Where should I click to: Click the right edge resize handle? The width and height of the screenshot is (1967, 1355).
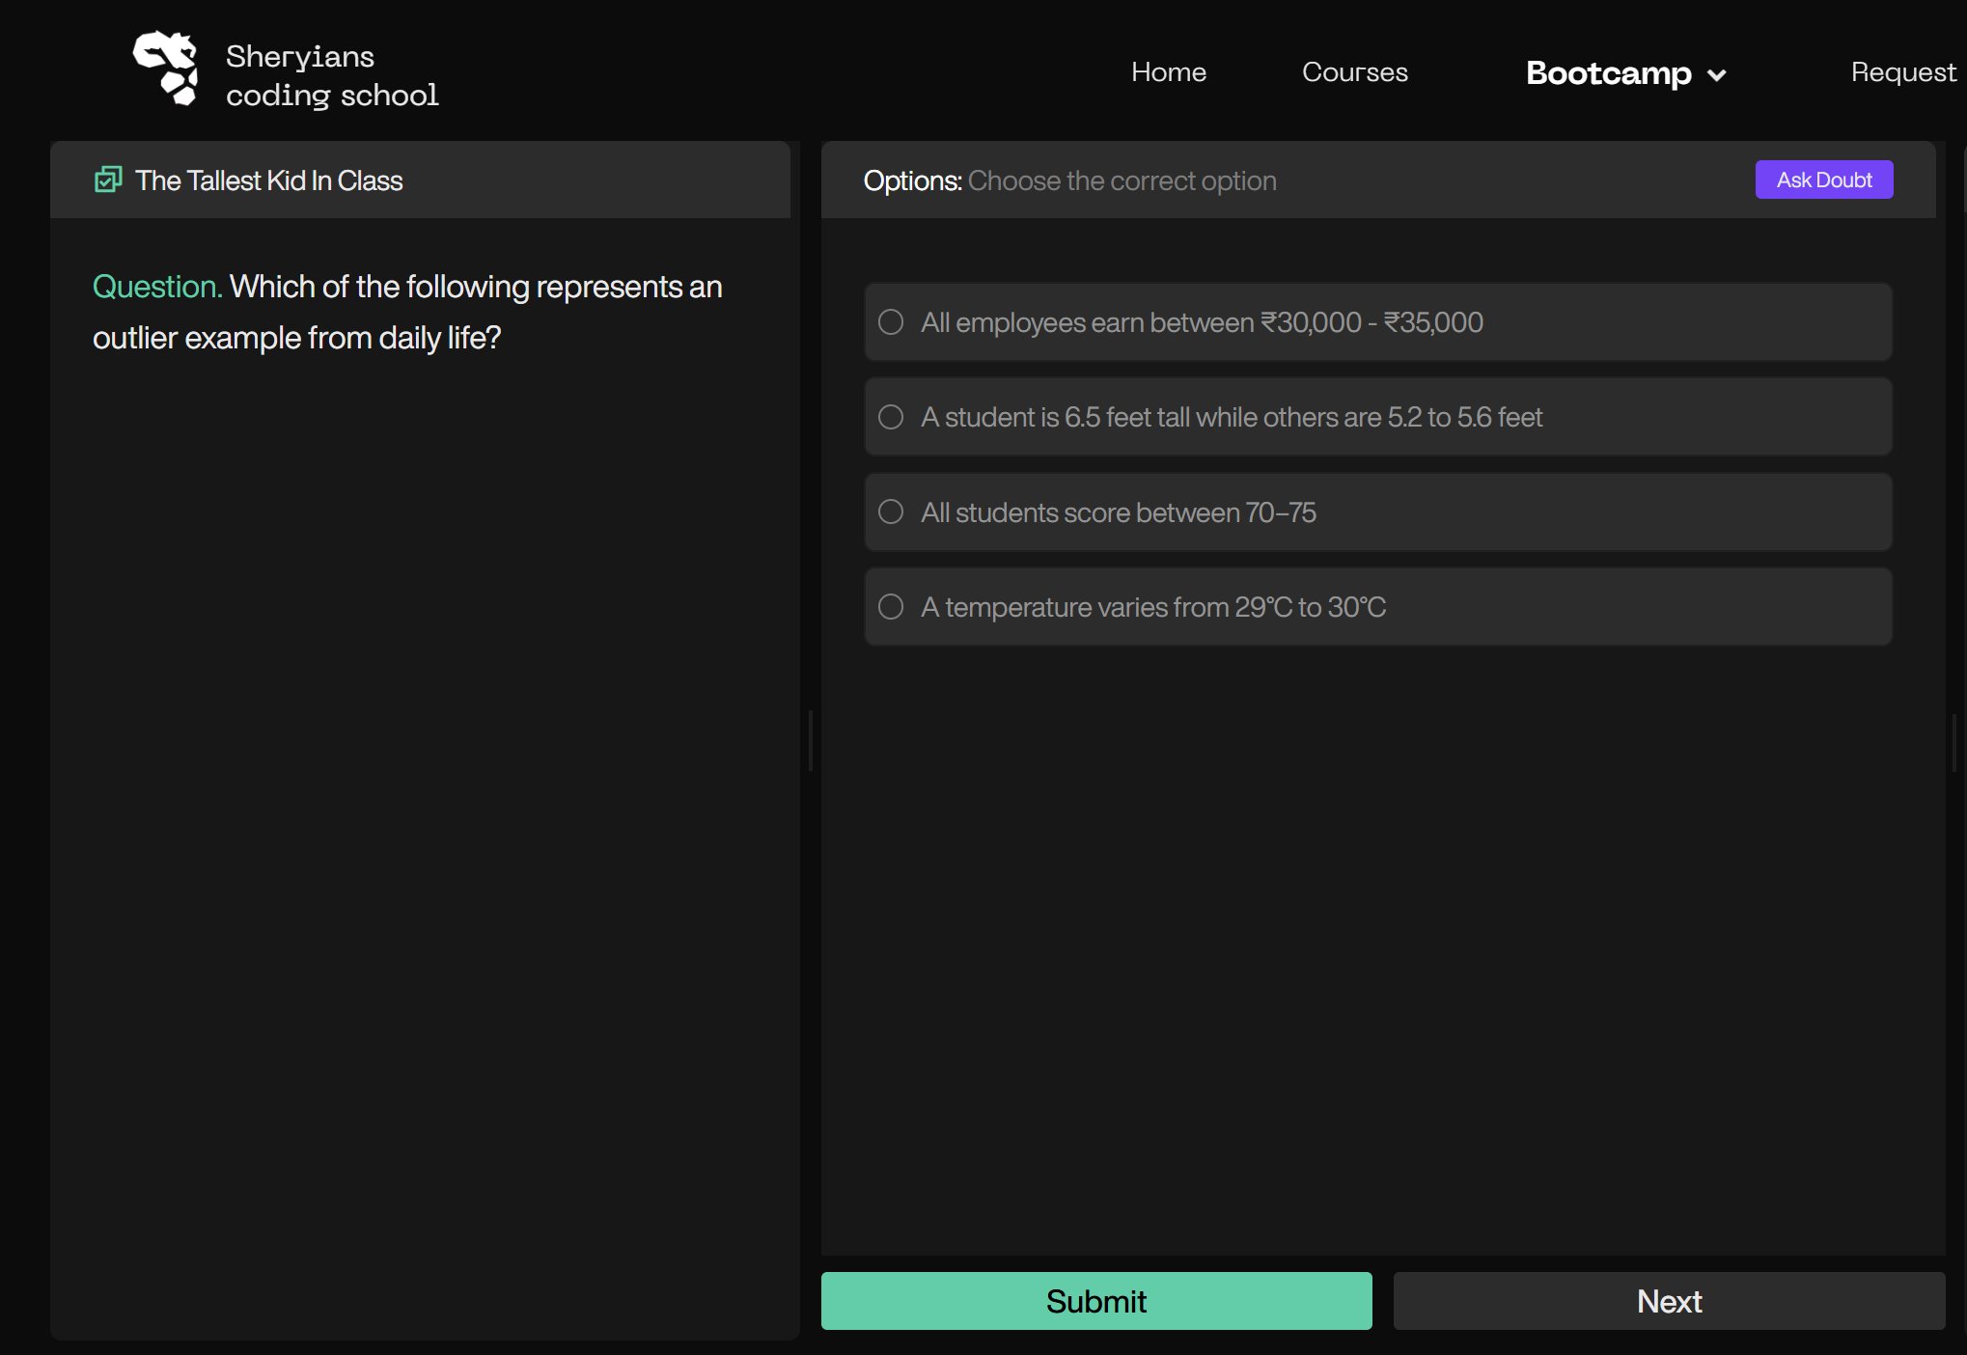pos(1954,742)
